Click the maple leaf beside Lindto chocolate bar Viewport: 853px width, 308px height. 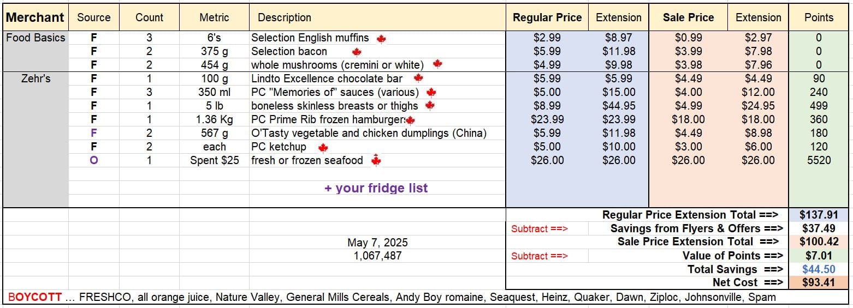point(418,78)
